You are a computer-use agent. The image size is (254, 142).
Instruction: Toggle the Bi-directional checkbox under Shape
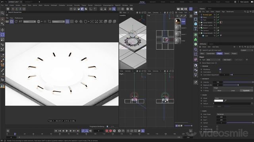(217, 129)
